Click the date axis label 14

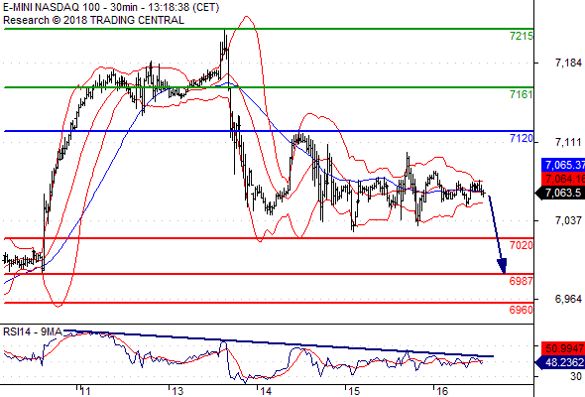266,391
